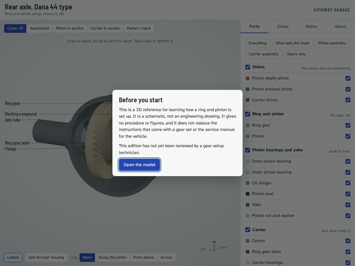This screenshot has width=355, height=266.
Task: Cut along the pinion
Action: 112,257
